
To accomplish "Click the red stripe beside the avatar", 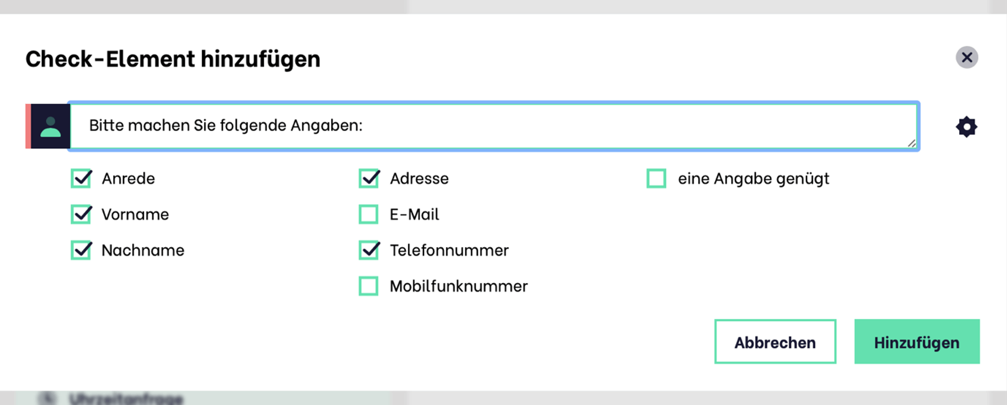I will click(x=28, y=126).
